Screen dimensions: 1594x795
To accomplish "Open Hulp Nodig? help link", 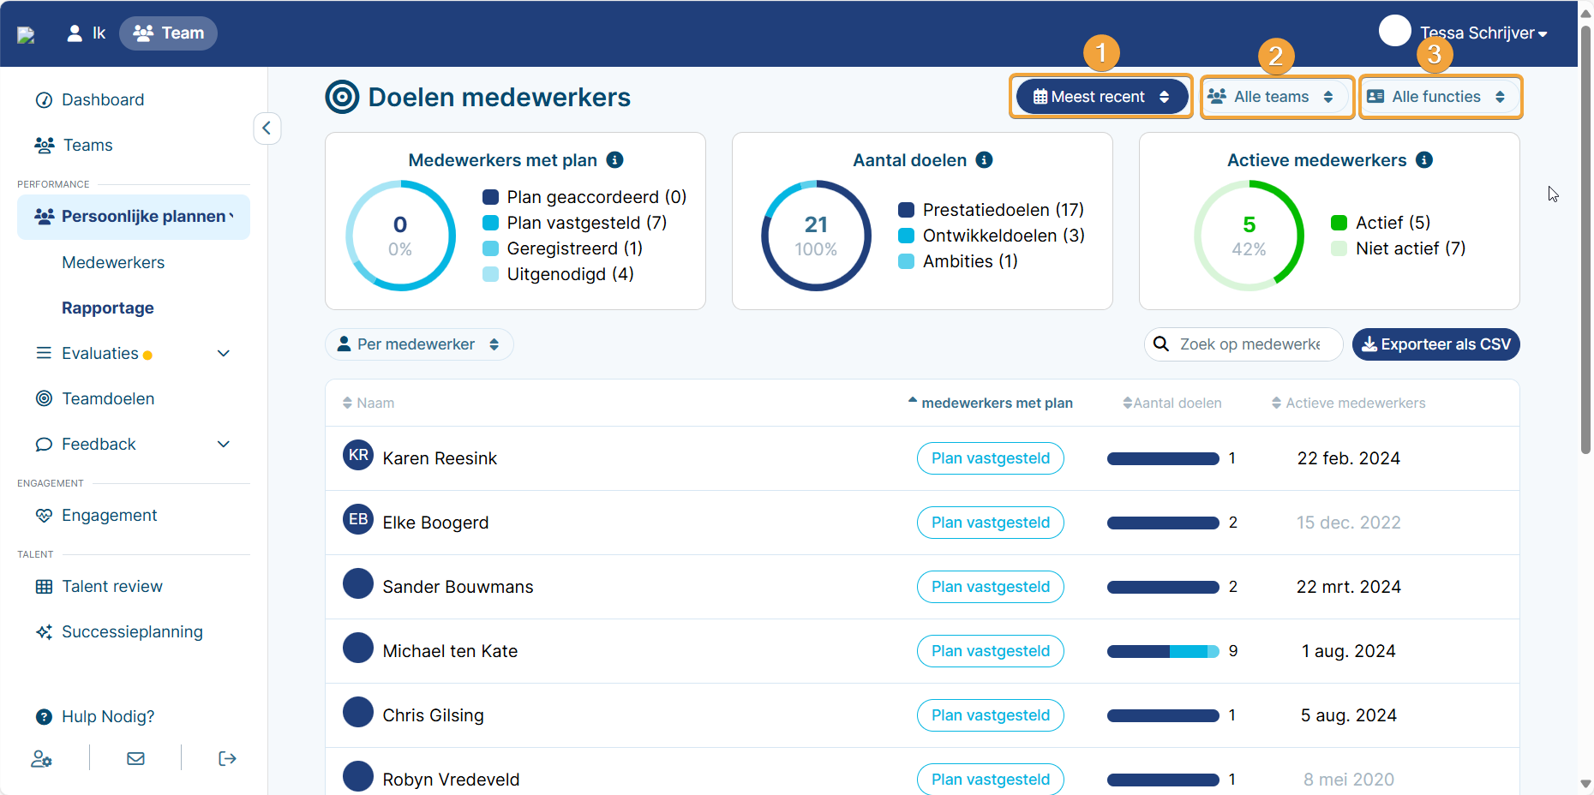I will click(108, 717).
